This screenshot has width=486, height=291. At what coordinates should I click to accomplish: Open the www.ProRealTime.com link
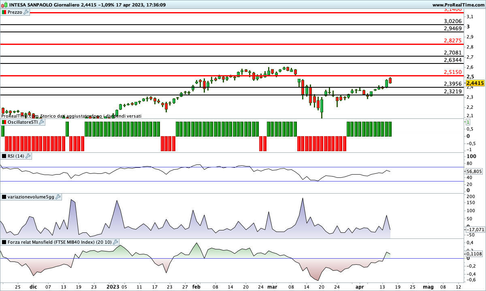[x=458, y=5]
